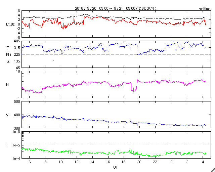
Task: Click the '16' hour label on the time axis
Action: point(108,162)
